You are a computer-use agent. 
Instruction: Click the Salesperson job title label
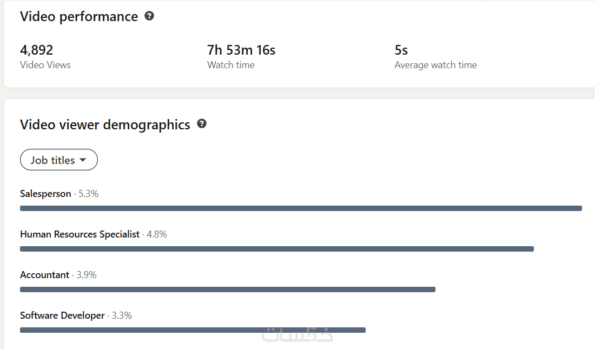[45, 194]
